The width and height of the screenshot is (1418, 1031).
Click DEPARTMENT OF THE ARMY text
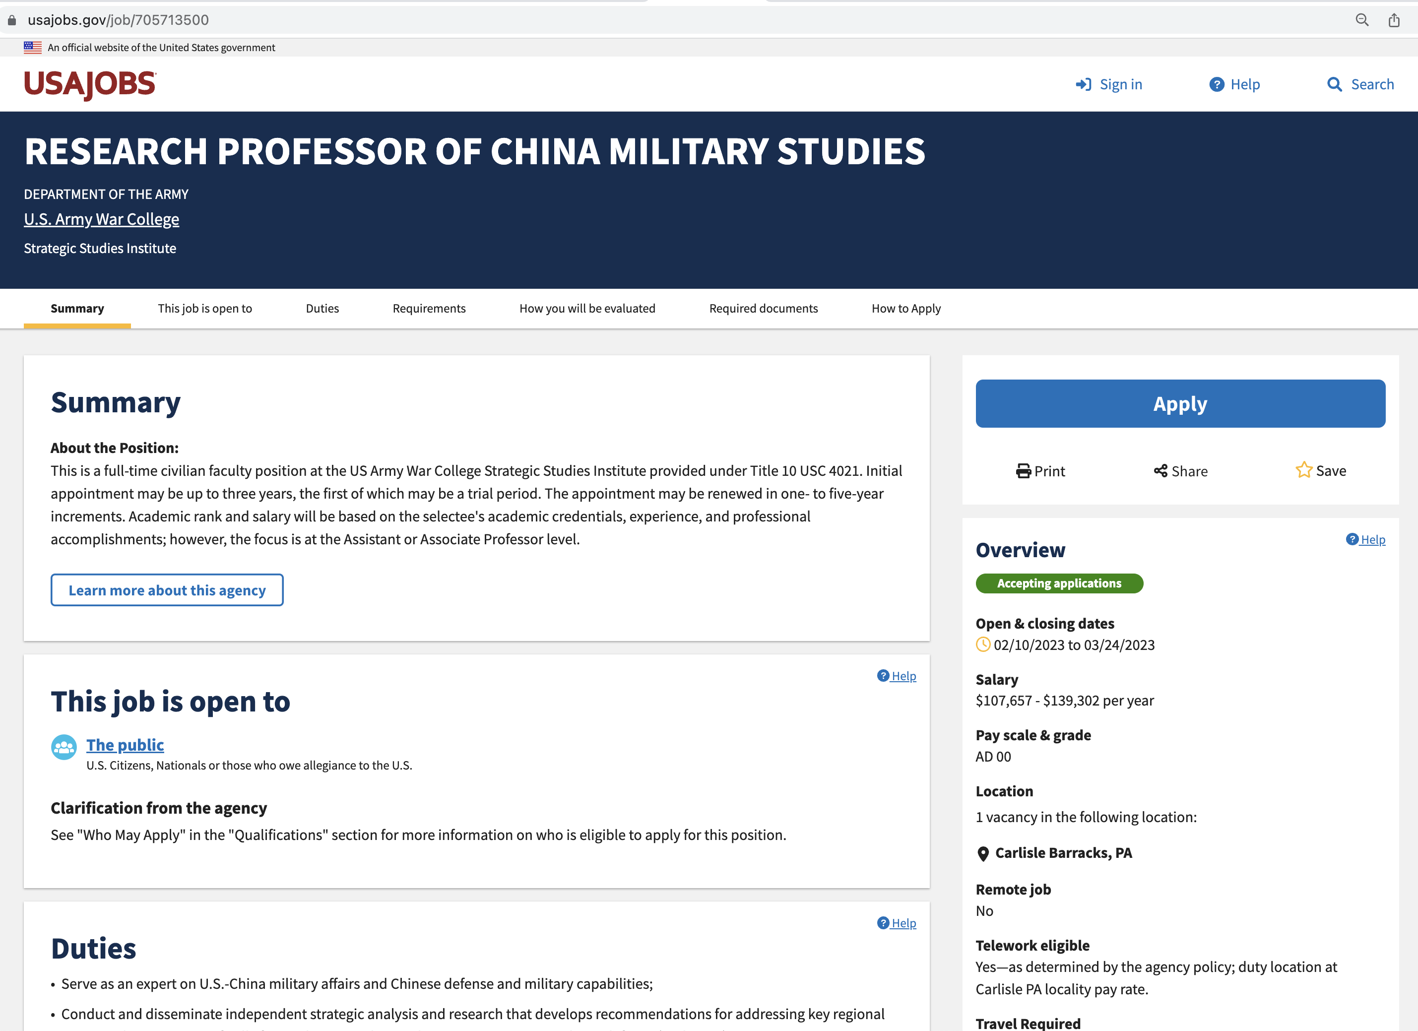[106, 194]
